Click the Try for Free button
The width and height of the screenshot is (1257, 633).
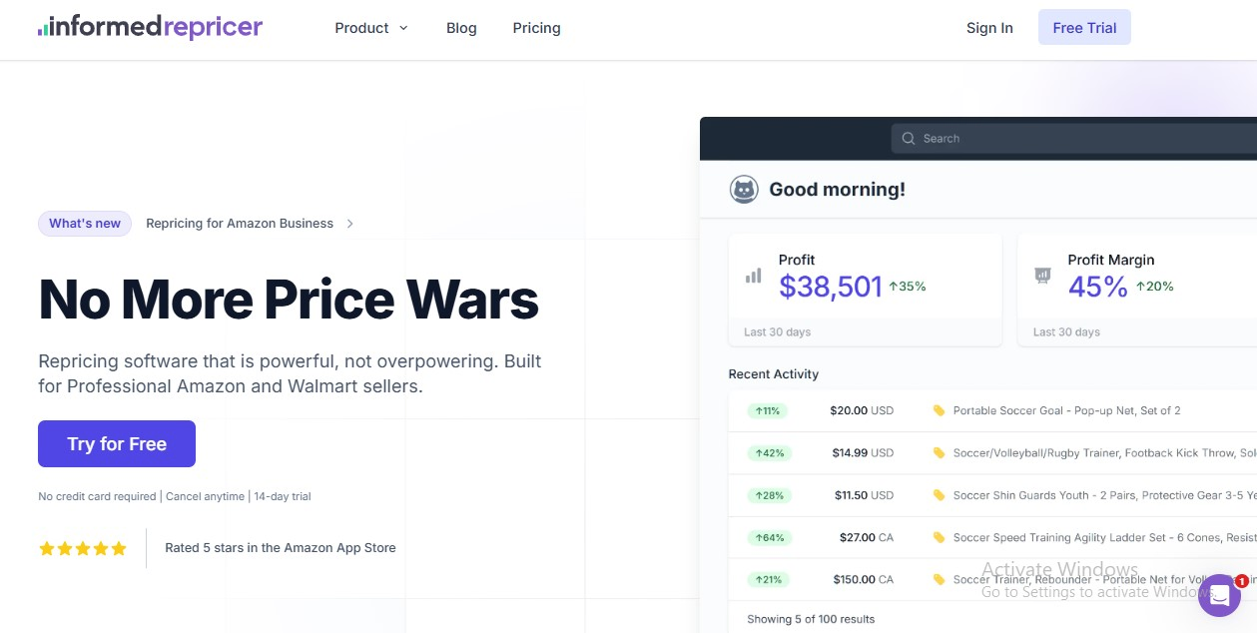coord(116,443)
